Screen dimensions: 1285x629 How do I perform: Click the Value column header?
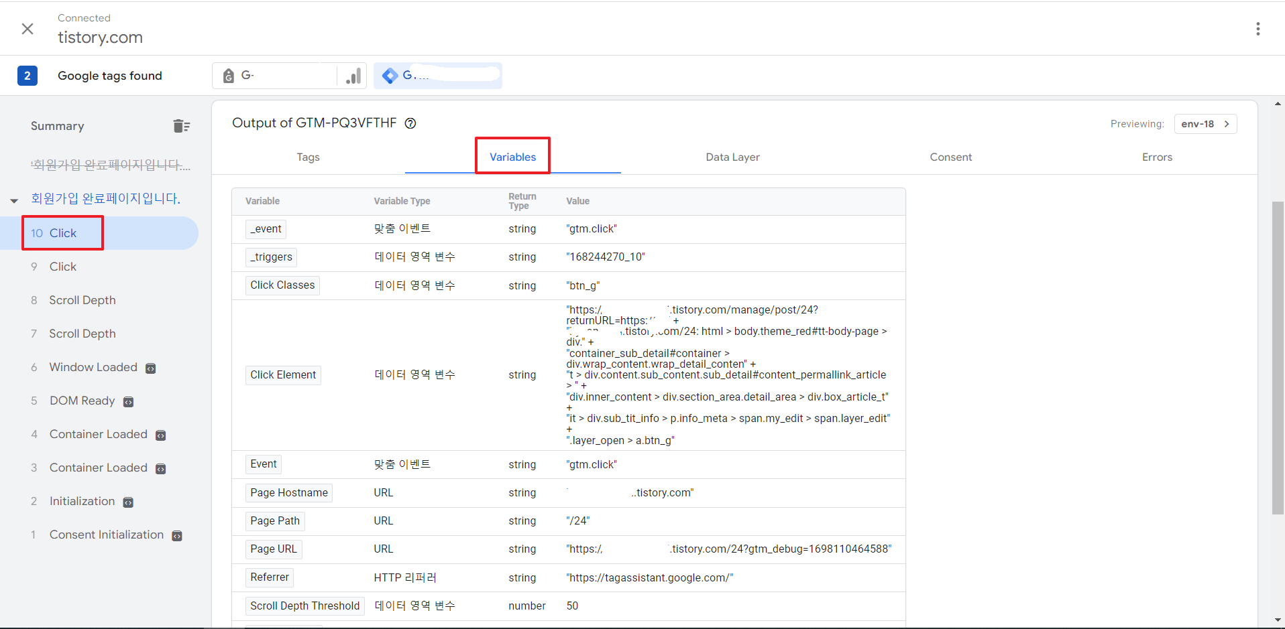577,201
